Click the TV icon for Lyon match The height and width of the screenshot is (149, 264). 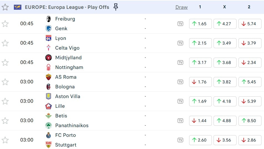(180, 43)
